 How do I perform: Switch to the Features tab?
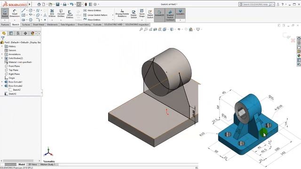coord(5,24)
